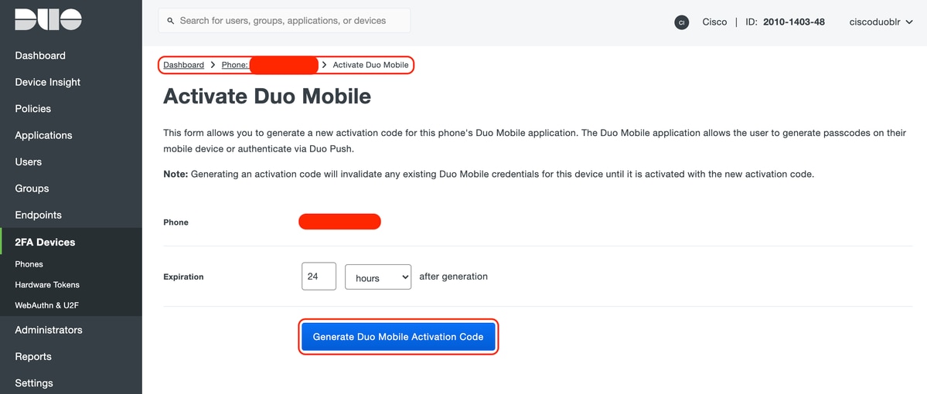Click the Cisco account avatar icon
The height and width of the screenshot is (394, 927).
pos(682,22)
